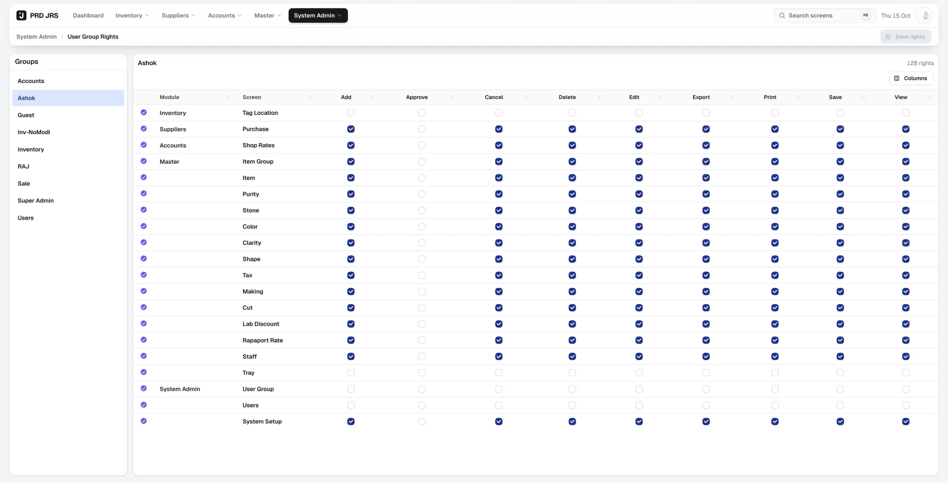Click the Save rights button
This screenshot has width=948, height=483.
click(905, 37)
